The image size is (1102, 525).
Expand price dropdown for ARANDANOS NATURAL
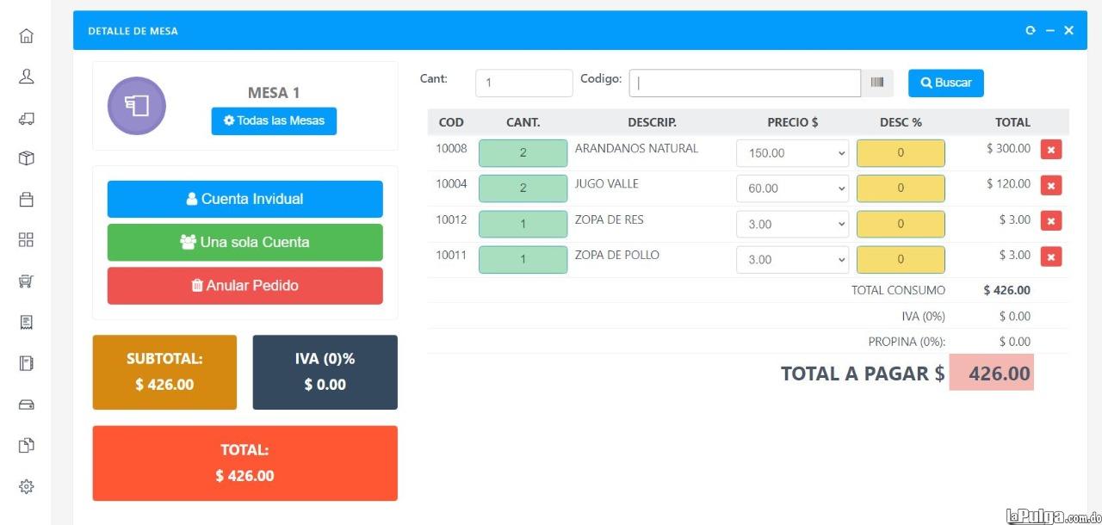click(x=792, y=153)
